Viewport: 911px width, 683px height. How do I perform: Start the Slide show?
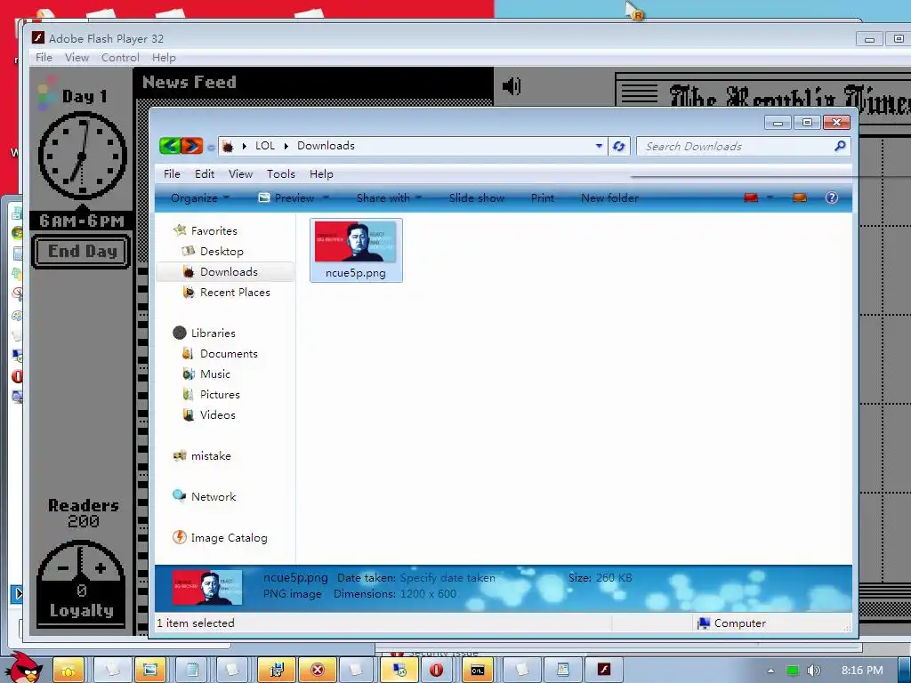[477, 198]
